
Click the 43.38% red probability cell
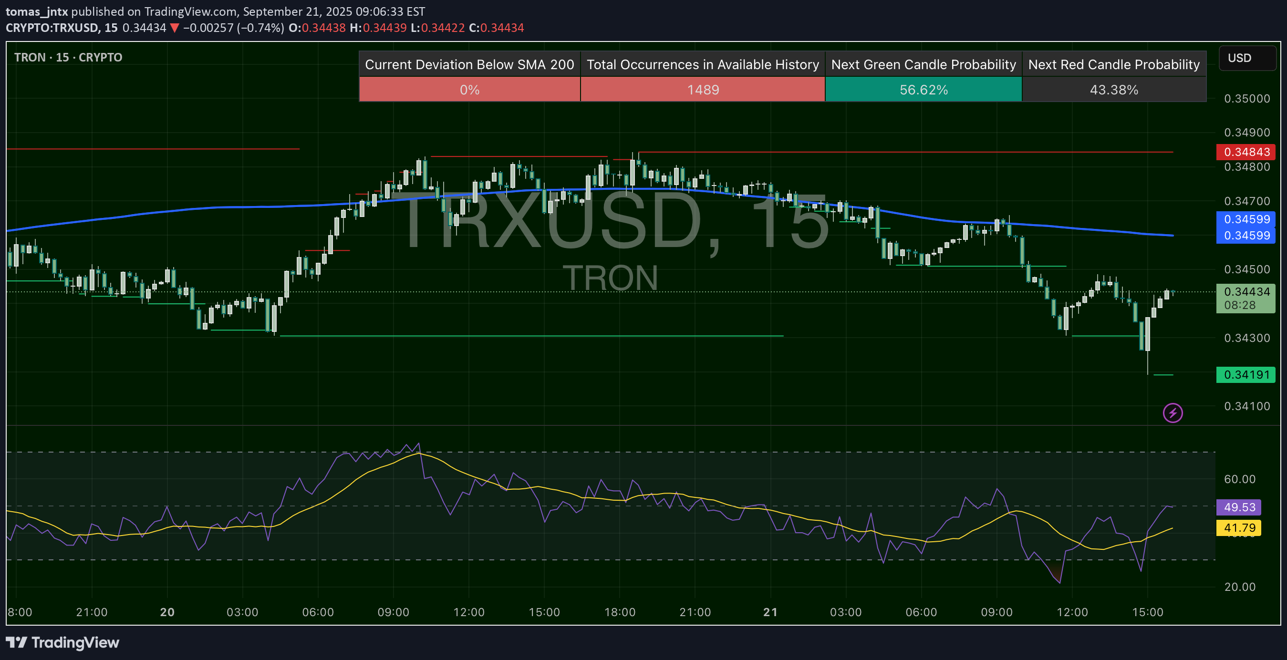(1114, 90)
